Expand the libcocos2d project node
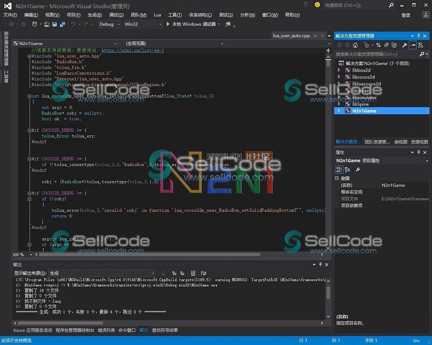This screenshot has height=345, width=432. pyautogui.click(x=339, y=77)
